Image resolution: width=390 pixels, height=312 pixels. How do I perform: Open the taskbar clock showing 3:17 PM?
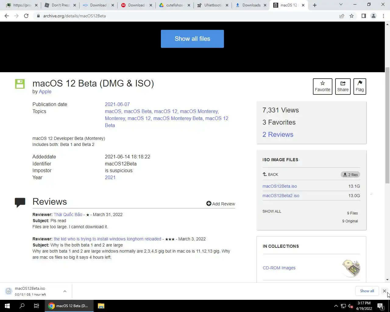(365, 306)
